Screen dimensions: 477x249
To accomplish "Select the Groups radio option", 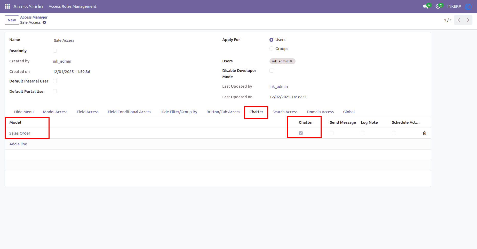I will pyautogui.click(x=271, y=49).
